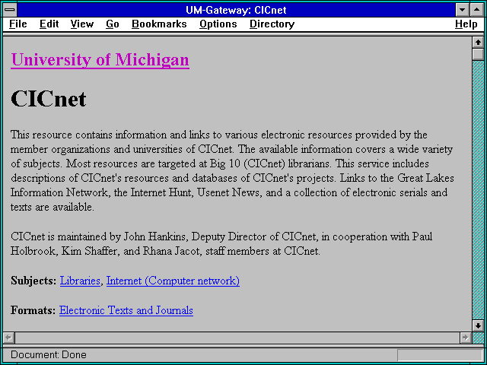This screenshot has height=365, width=487.
Task: Open the Bookmarks menu
Action: click(x=159, y=24)
